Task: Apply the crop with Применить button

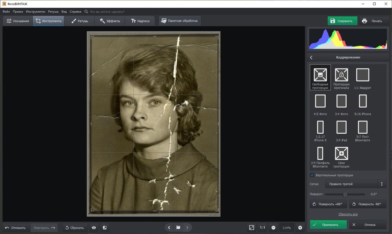Action: (328, 225)
